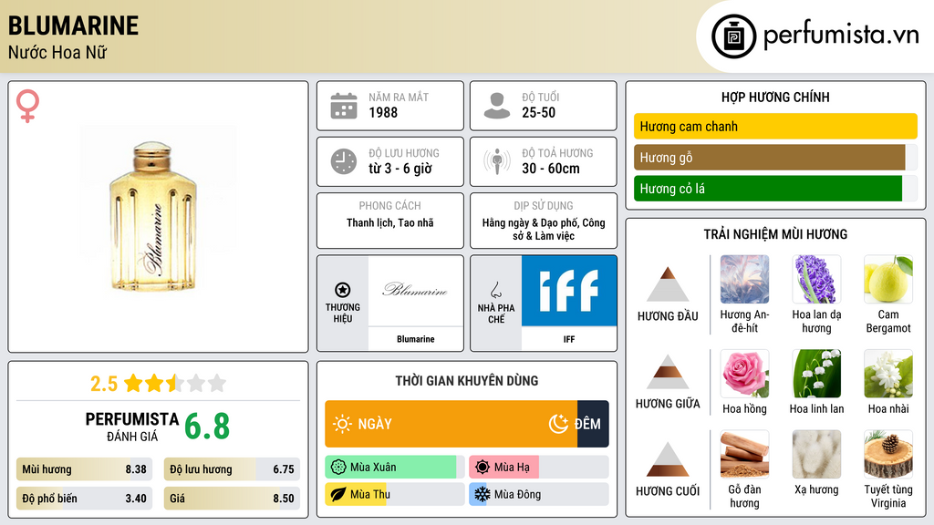Click the sillage icon beside Độ toả hương

497,161
